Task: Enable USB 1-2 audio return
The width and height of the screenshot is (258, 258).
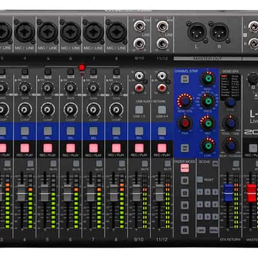Action: 139,110
